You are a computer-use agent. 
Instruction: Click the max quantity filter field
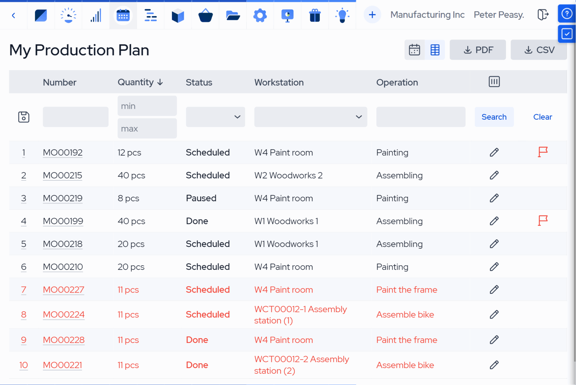tap(147, 128)
